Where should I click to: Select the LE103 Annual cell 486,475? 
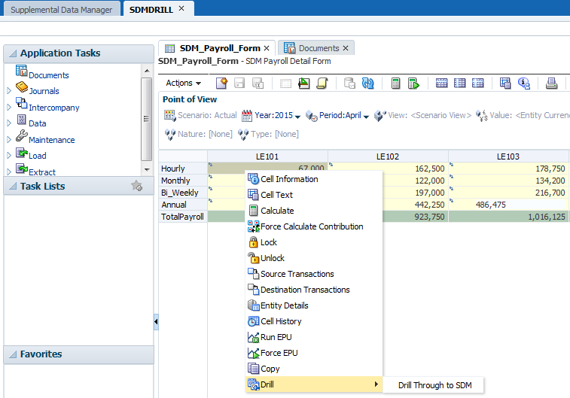point(508,205)
